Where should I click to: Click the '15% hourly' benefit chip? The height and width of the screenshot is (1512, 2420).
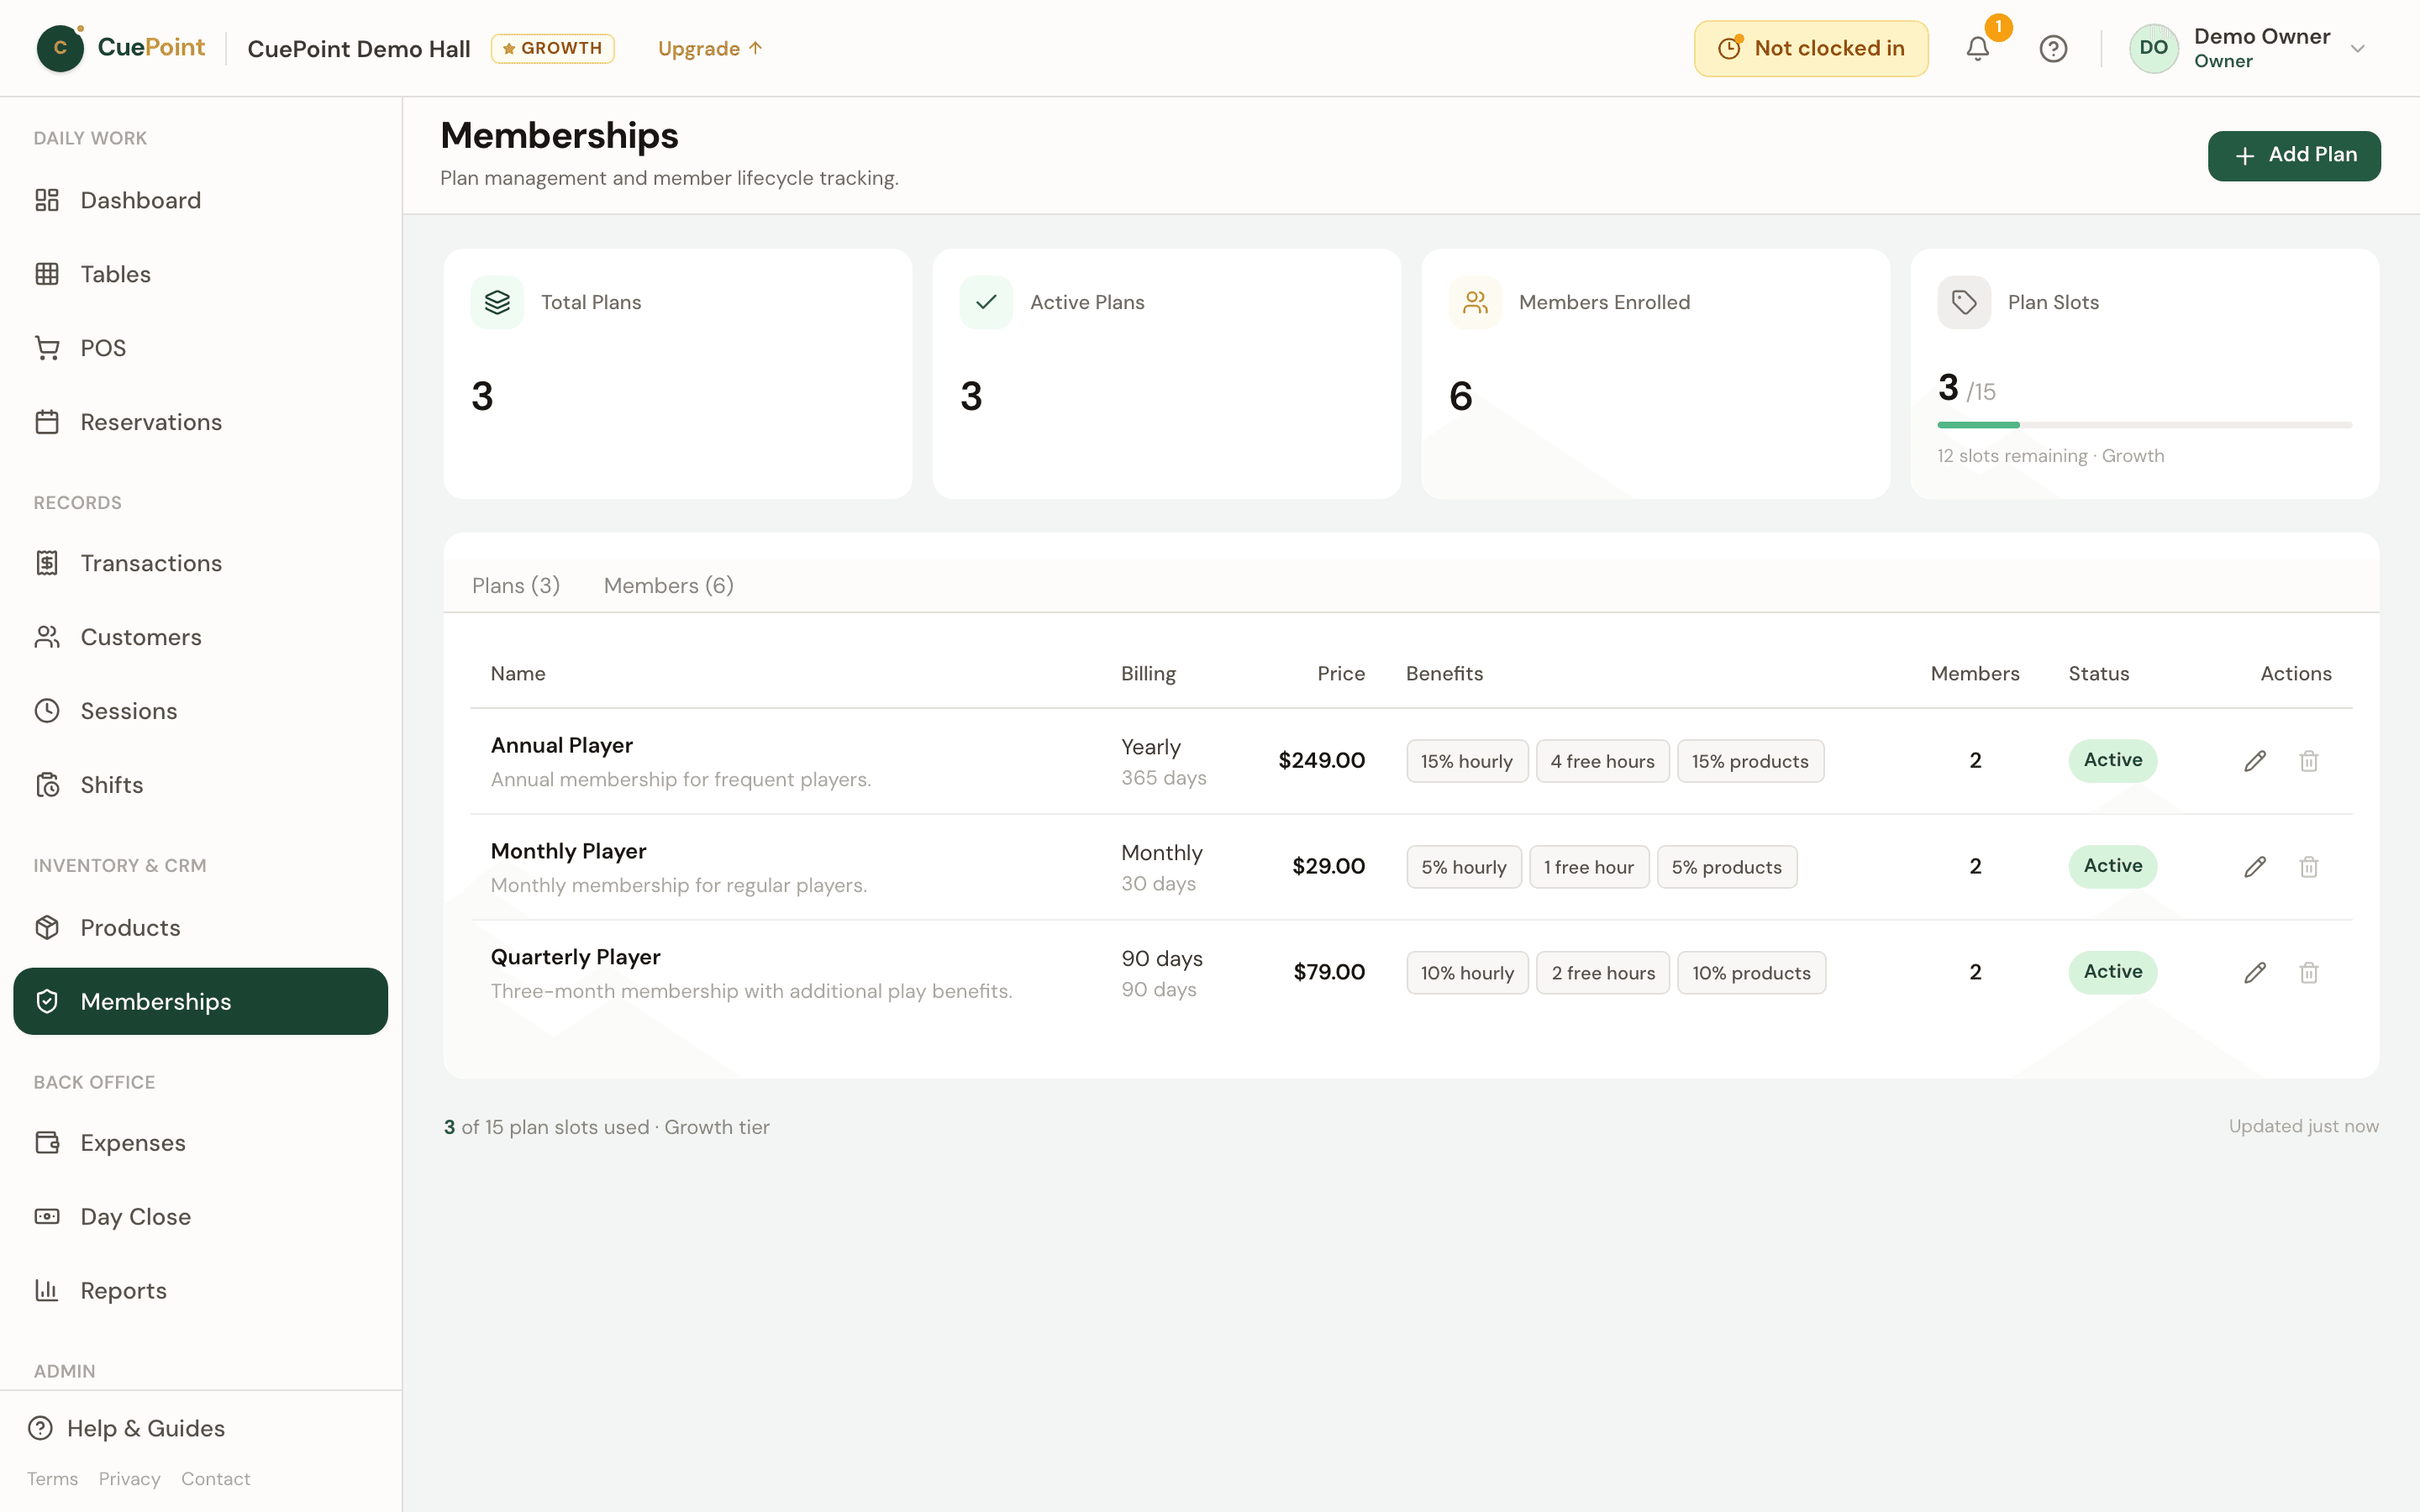point(1467,761)
